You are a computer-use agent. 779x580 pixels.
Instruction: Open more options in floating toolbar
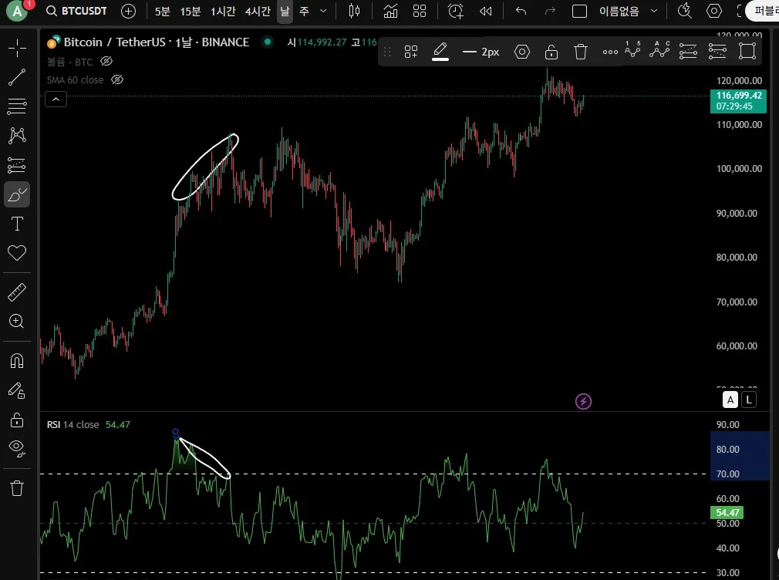[610, 52]
